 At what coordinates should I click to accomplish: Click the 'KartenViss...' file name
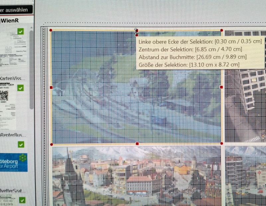click(x=12, y=78)
